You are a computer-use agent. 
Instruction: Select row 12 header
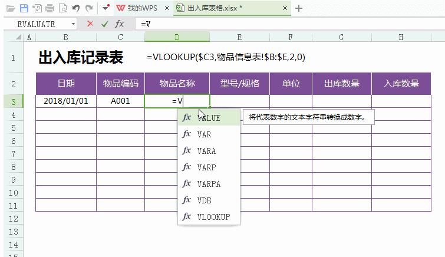coord(14,219)
